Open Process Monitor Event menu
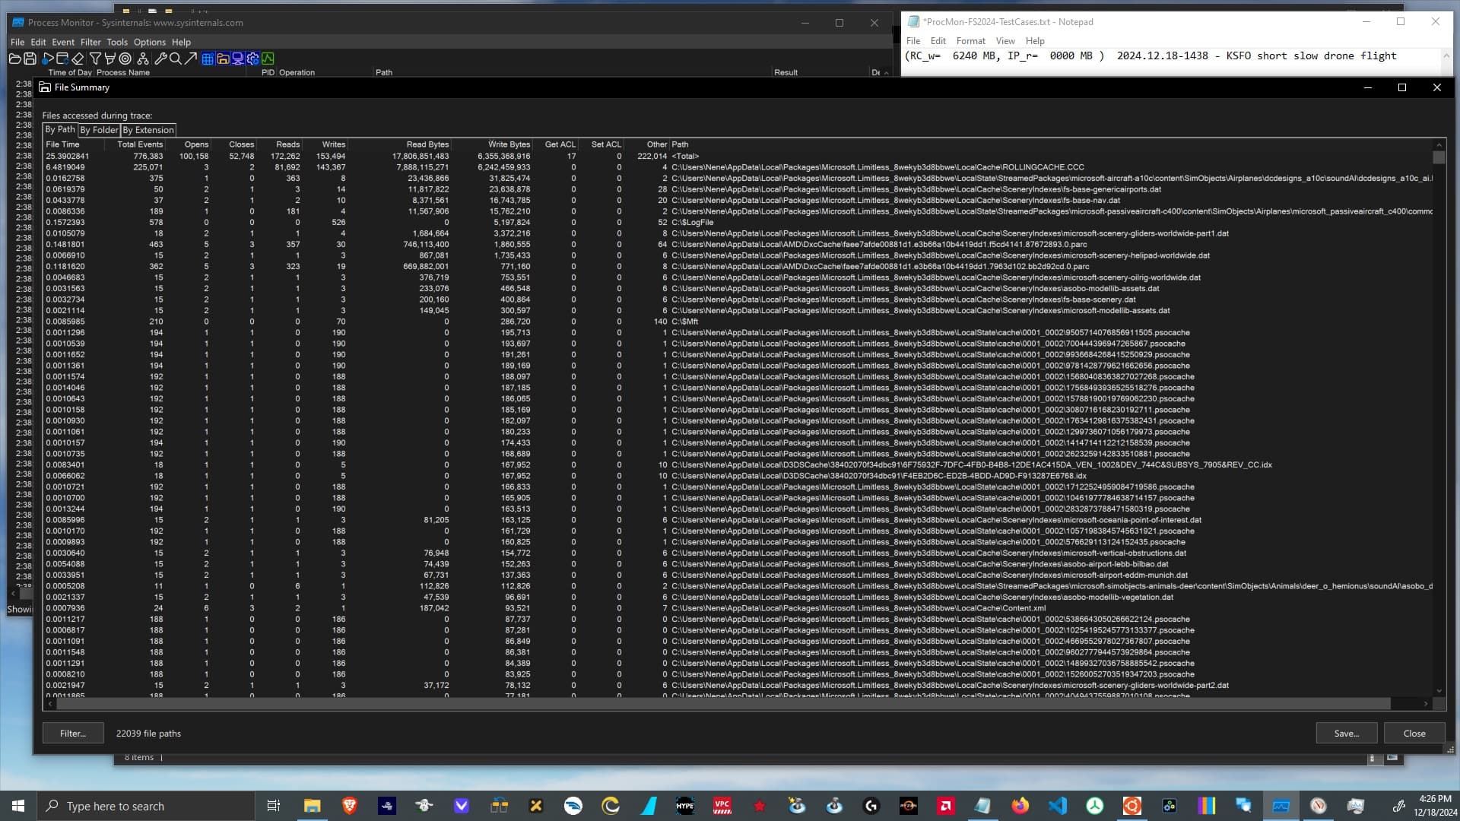 click(63, 42)
